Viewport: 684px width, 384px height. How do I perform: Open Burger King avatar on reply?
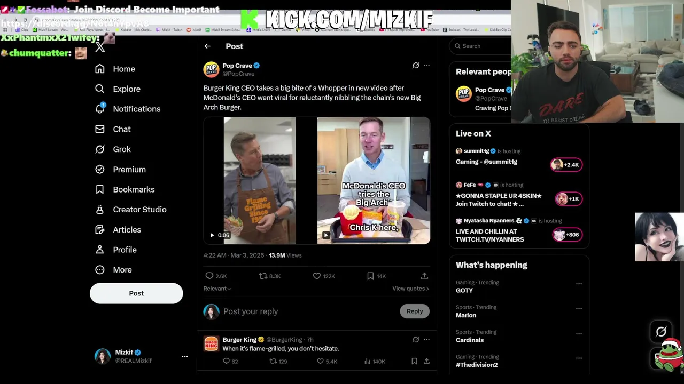pos(211,343)
